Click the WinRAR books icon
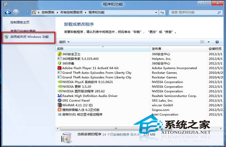The width and height of the screenshot is (226, 147). (59, 105)
